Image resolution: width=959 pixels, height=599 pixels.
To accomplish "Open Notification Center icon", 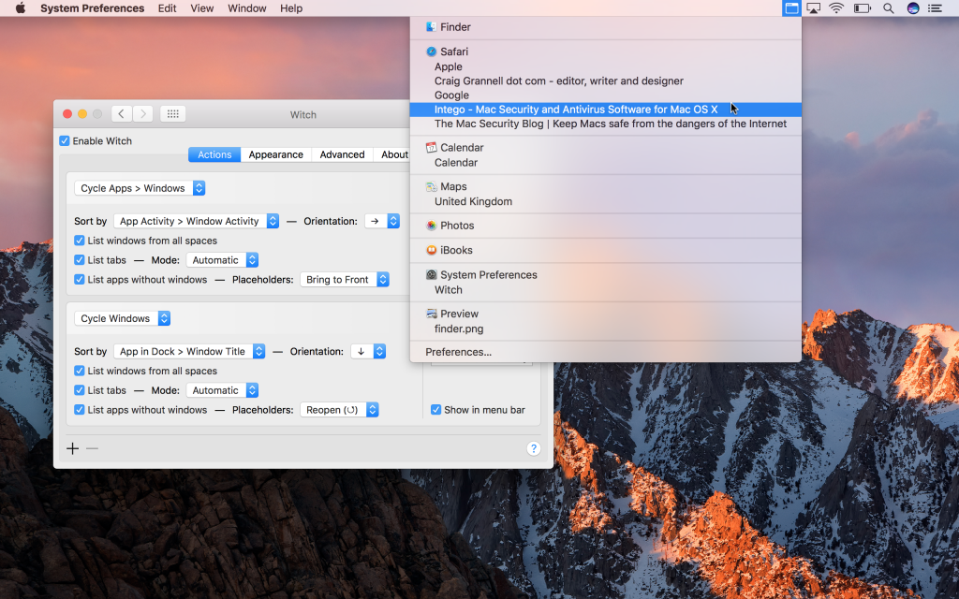I will 936,7.
